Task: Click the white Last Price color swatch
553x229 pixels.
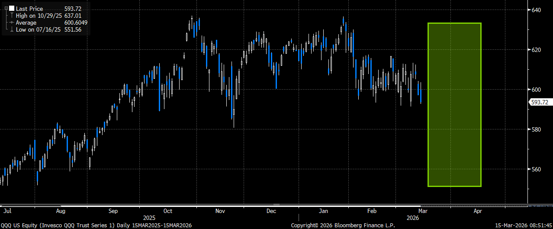Action: [x=11, y=8]
